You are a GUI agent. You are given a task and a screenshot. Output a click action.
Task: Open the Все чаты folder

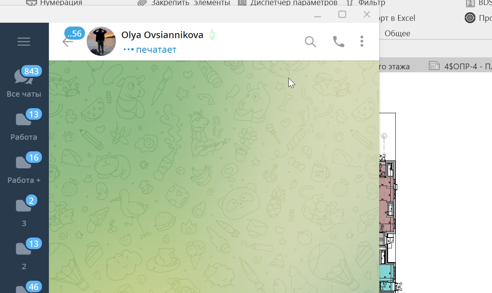(24, 82)
